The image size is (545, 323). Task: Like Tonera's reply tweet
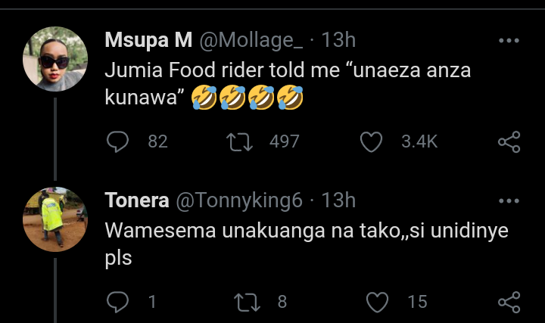pyautogui.click(x=377, y=302)
